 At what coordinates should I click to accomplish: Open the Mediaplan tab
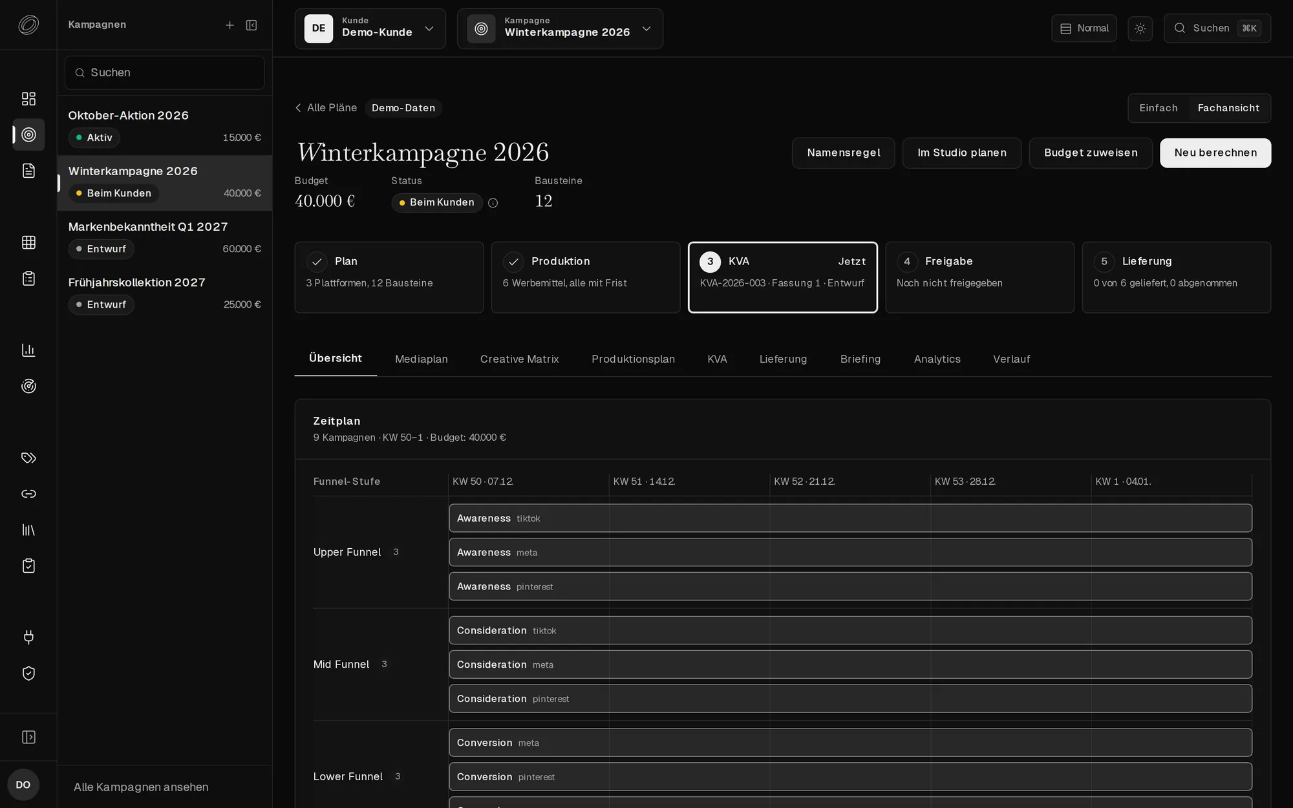coord(422,359)
